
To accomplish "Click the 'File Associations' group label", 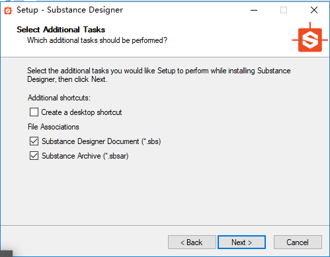I will tap(54, 127).
